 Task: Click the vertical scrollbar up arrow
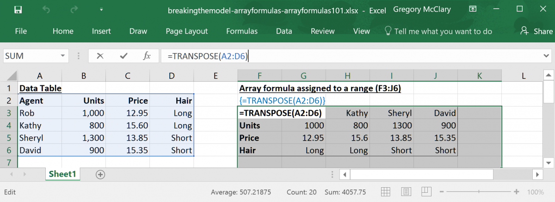coord(549,75)
